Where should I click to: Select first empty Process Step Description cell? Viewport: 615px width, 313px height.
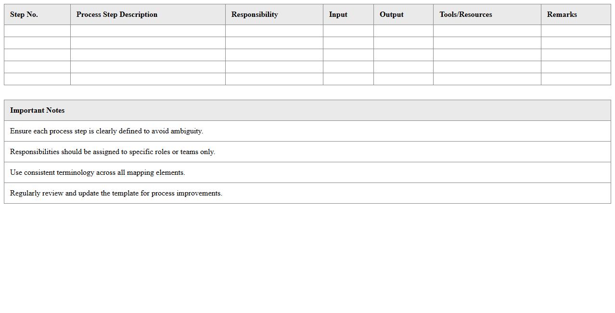pyautogui.click(x=148, y=31)
